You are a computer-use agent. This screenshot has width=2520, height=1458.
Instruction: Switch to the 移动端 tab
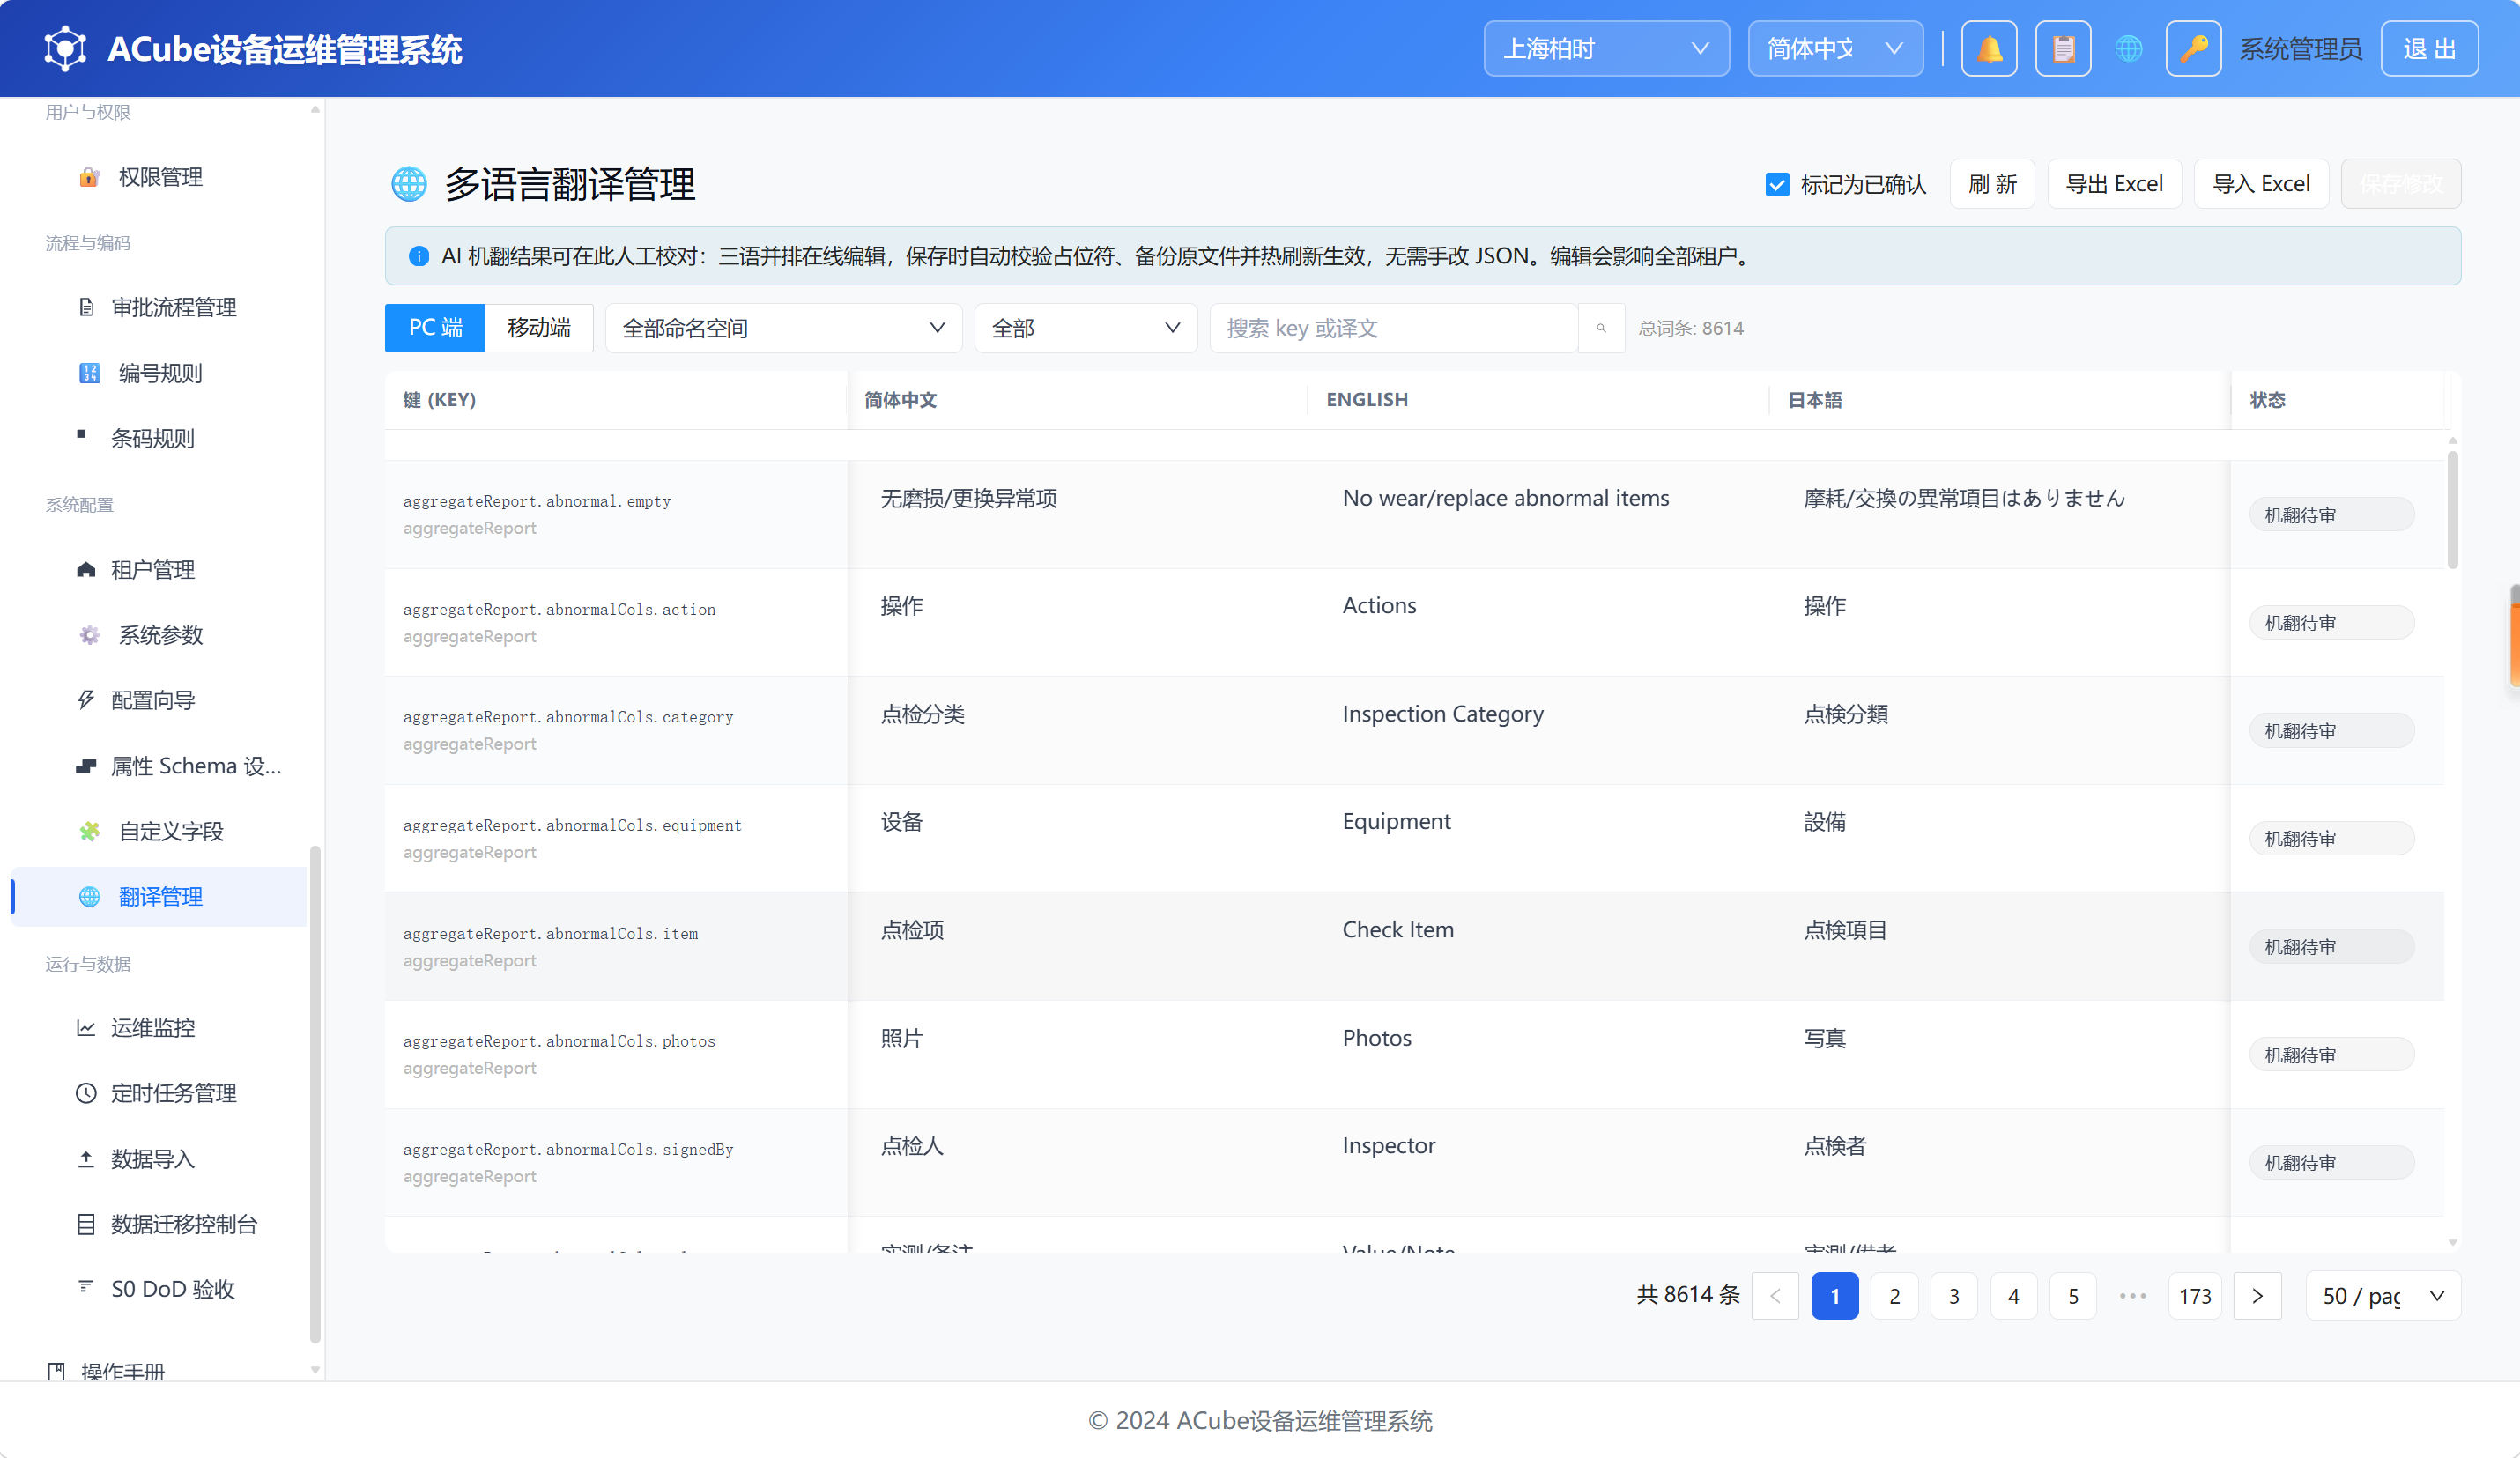(x=539, y=328)
